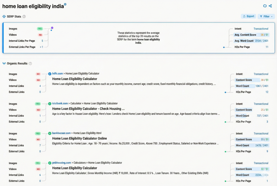The height and width of the screenshot is (186, 277).
Task: Click icicibank.com H2s Per Page connector dot
Action: tap(225, 122)
